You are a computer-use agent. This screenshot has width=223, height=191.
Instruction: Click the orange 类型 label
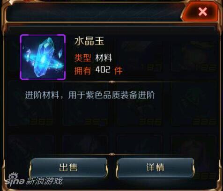pos(83,58)
